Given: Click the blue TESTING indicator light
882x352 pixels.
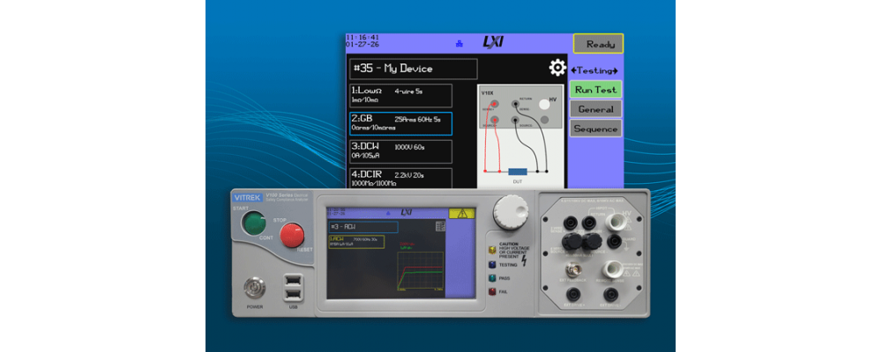Looking at the screenshot, I should pyautogui.click(x=491, y=264).
